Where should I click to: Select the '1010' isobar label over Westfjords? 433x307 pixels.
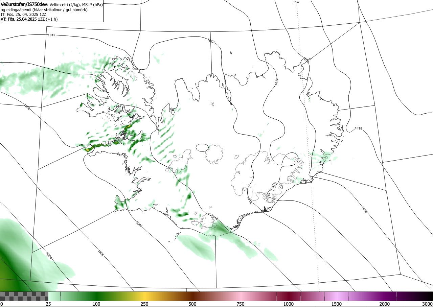point(104,88)
